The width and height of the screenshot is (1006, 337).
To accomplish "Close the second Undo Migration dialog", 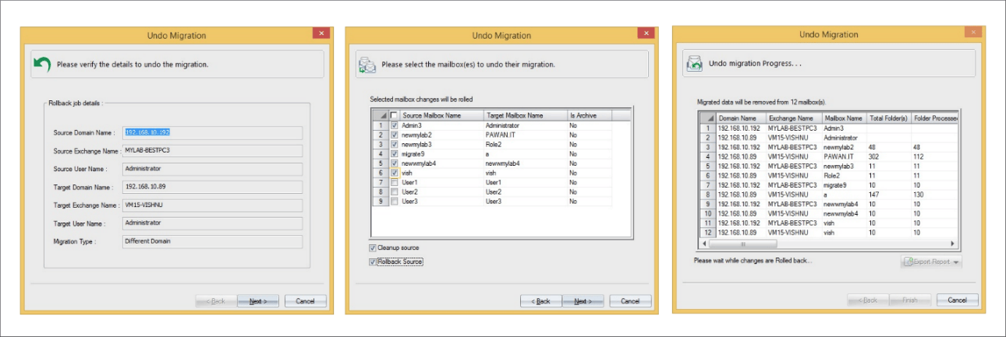I will point(646,33).
